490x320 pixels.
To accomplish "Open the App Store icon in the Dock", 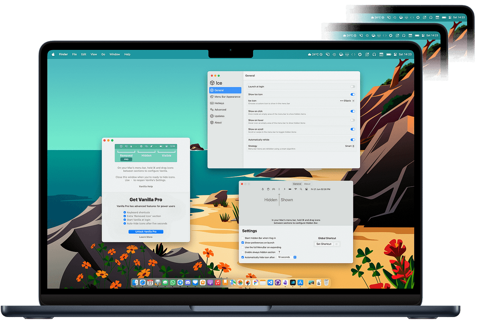I will pos(300,283).
